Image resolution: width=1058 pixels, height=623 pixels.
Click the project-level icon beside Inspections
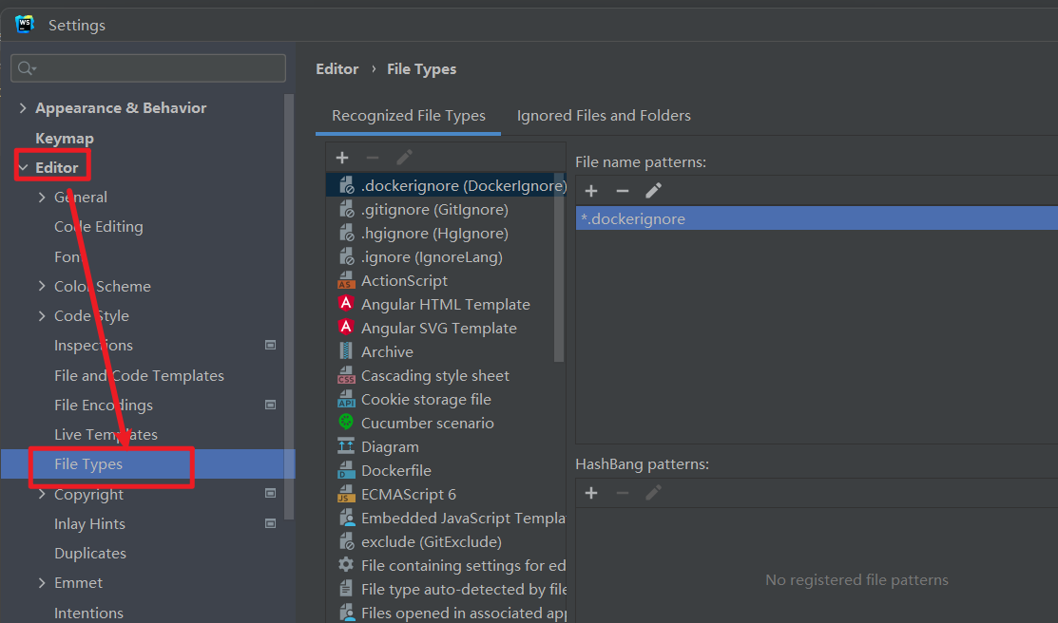(x=271, y=345)
